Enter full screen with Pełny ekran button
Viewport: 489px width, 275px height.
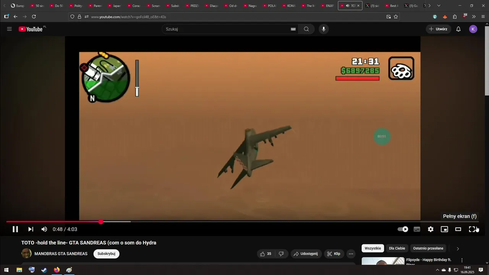pos(472,229)
